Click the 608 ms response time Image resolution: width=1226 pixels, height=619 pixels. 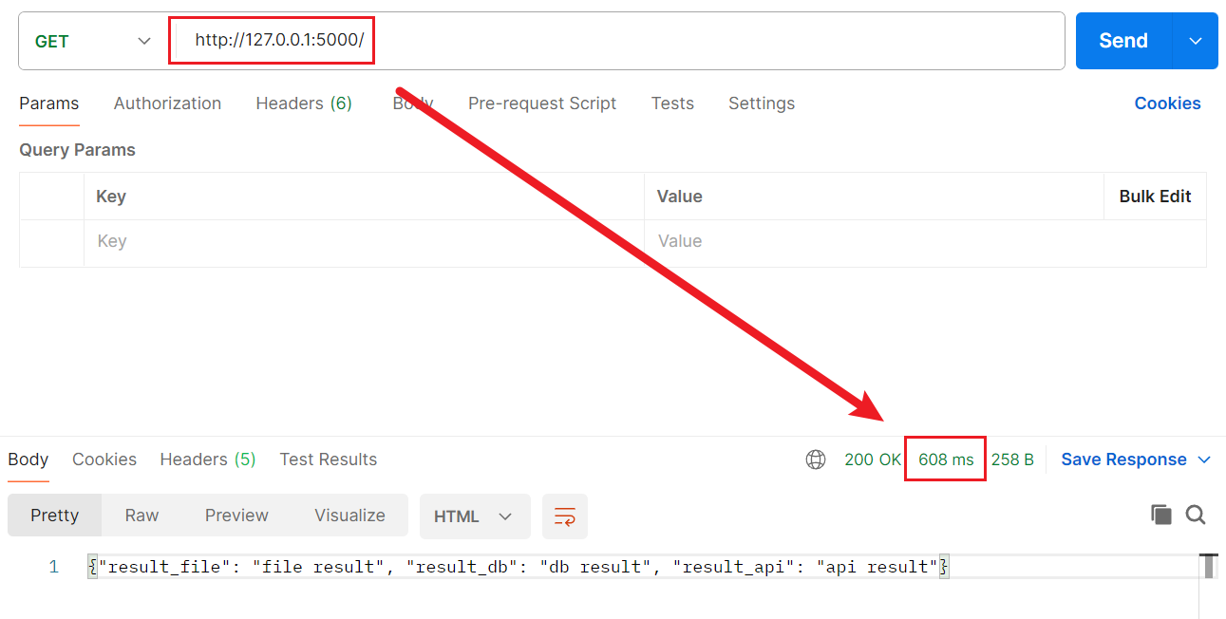(946, 460)
